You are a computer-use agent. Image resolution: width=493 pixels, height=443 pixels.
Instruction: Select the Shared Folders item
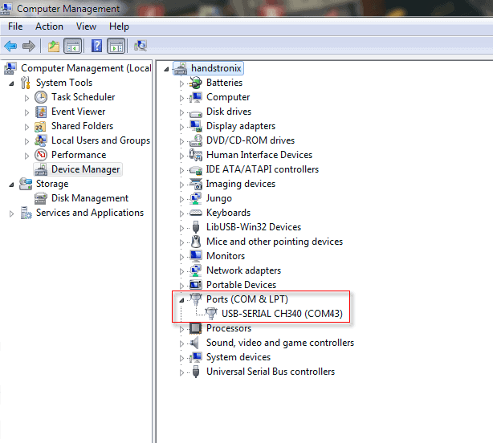point(82,126)
